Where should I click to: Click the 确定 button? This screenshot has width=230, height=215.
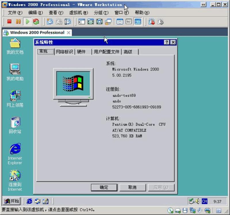[x=104, y=187]
